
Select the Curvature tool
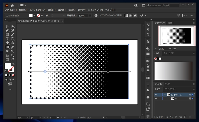coord(13,30)
